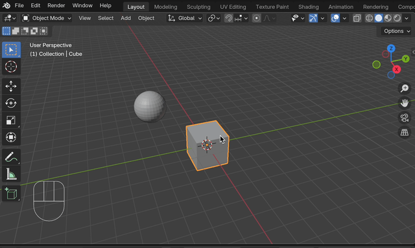The image size is (415, 248).
Task: Toggle the snapping magnet icon
Action: [x=228, y=18]
